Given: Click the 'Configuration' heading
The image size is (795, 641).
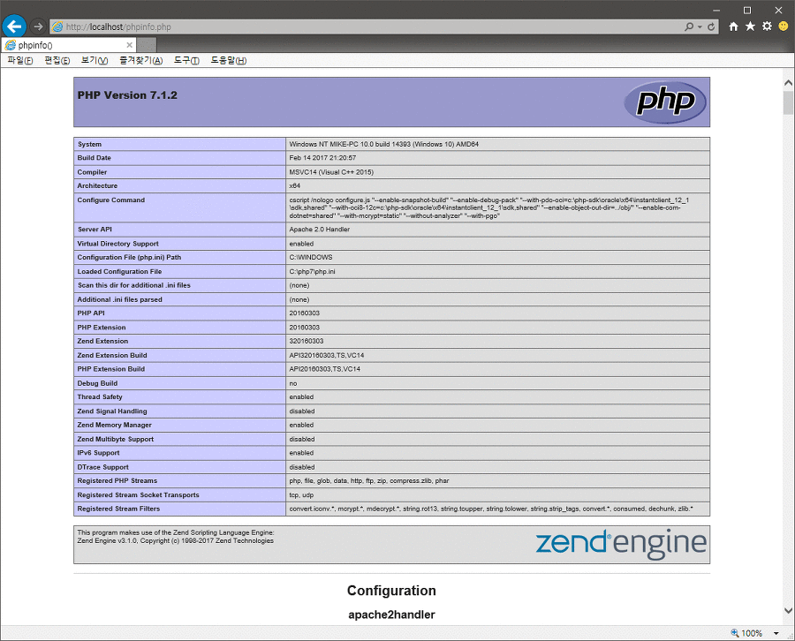Looking at the screenshot, I should (391, 591).
